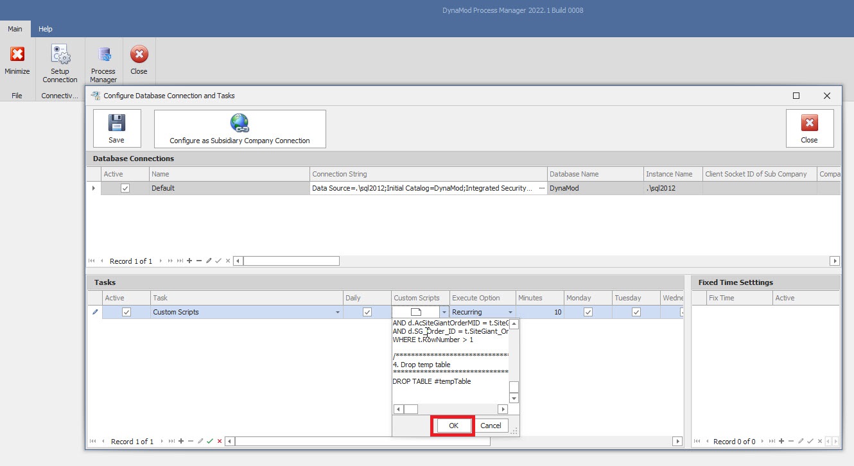This screenshot has height=466, width=854.
Task: Sort tasks by Execute Option header
Action: click(483, 298)
